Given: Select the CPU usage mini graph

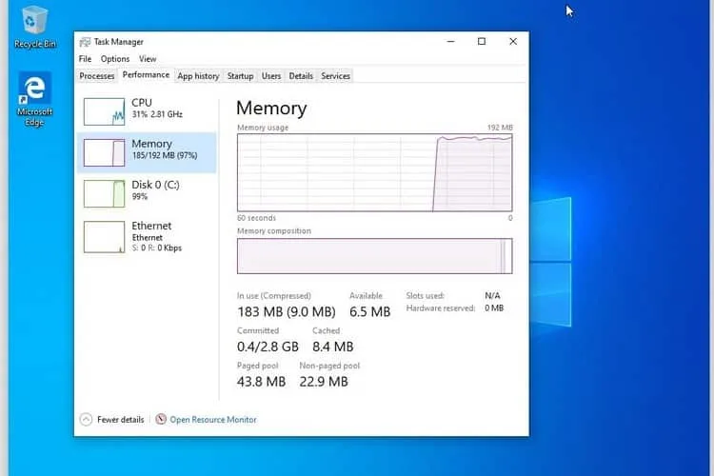Looking at the screenshot, I should coord(104,111).
